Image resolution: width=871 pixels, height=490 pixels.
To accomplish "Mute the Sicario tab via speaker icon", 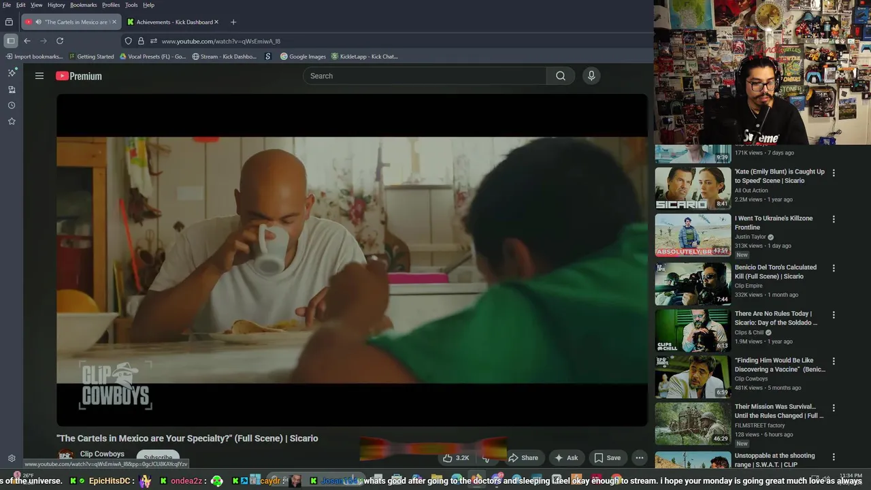I will pyautogui.click(x=37, y=22).
